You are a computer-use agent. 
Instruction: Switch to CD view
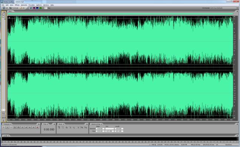[x=22, y=8]
